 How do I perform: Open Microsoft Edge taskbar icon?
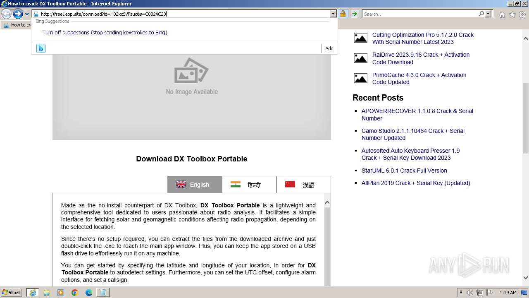pos(89,293)
